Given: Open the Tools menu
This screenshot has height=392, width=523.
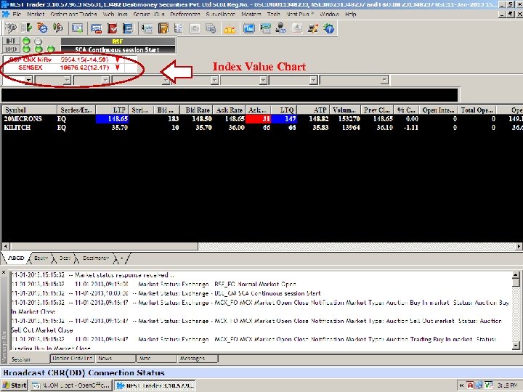Looking at the screenshot, I should click(x=274, y=15).
